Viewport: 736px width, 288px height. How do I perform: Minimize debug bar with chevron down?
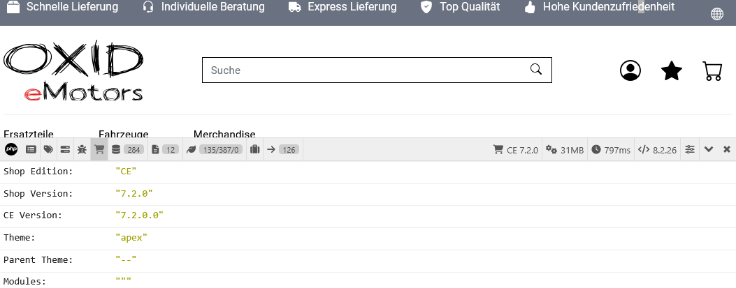709,149
